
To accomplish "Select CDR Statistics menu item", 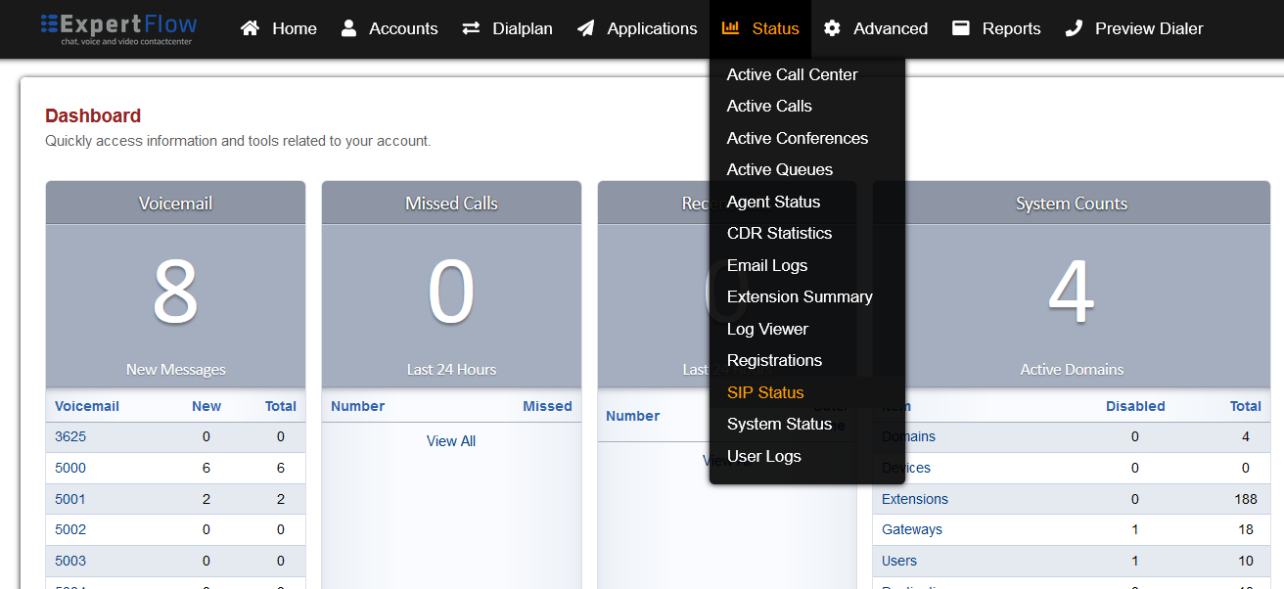I will click(x=779, y=233).
